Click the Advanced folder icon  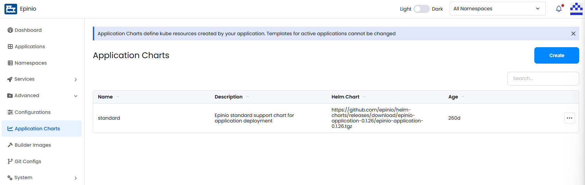[x=10, y=96]
